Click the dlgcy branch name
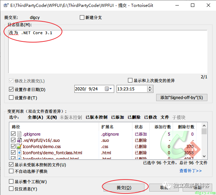Image resolution: width=216 pixels, height=195 pixels. click(35, 18)
